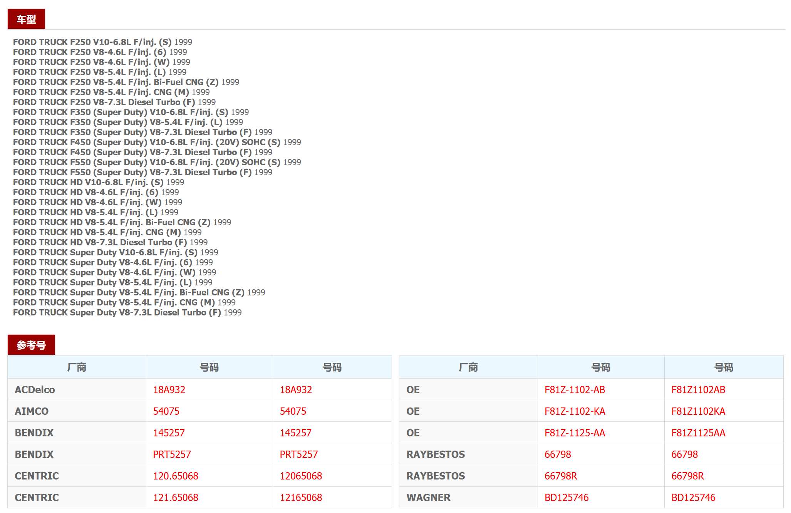Click ACDelco part number 18A932 link
The image size is (791, 513).
click(169, 390)
